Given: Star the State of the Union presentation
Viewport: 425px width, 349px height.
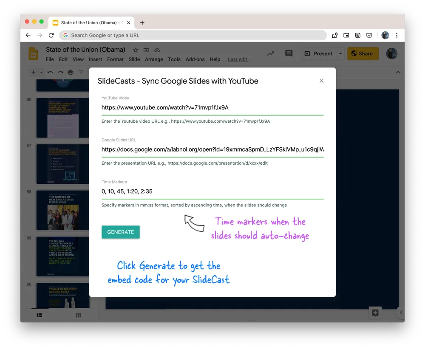Looking at the screenshot, I should coord(136,50).
